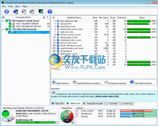Click the Power cycle count info icon
This screenshot has width=158, height=126.
pyautogui.click(x=58, y=43)
